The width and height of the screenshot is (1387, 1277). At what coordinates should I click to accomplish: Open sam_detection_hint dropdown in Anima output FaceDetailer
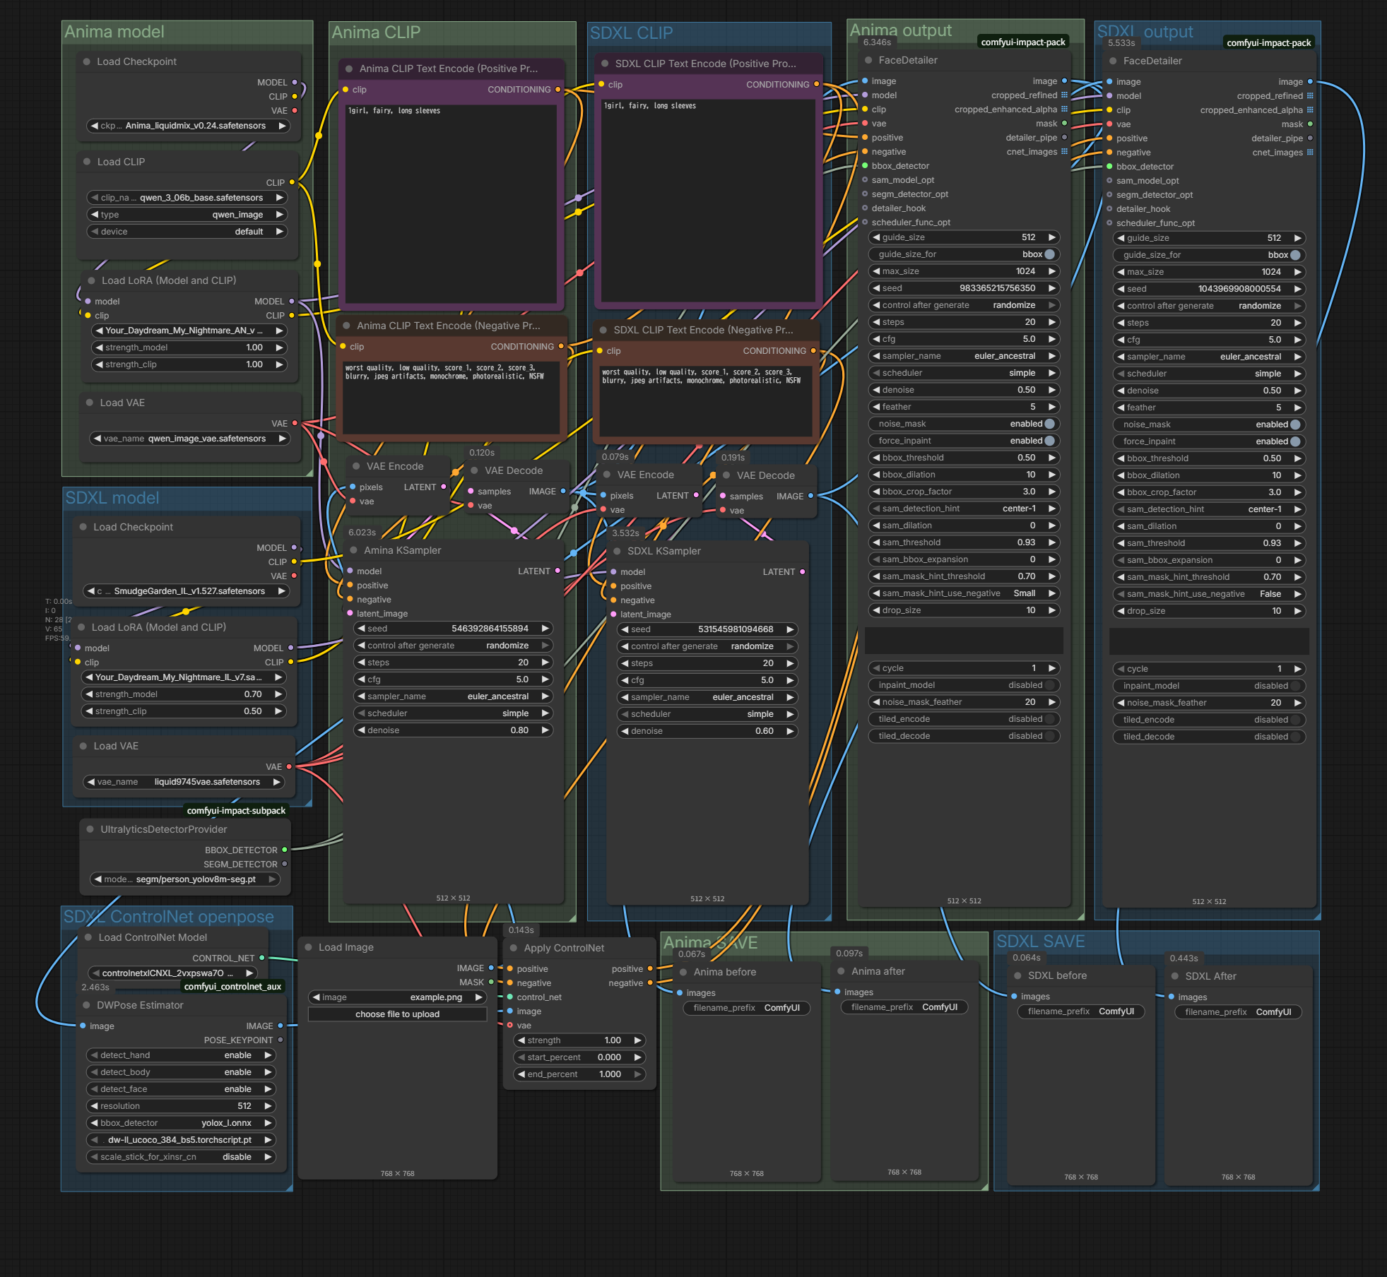pos(964,509)
